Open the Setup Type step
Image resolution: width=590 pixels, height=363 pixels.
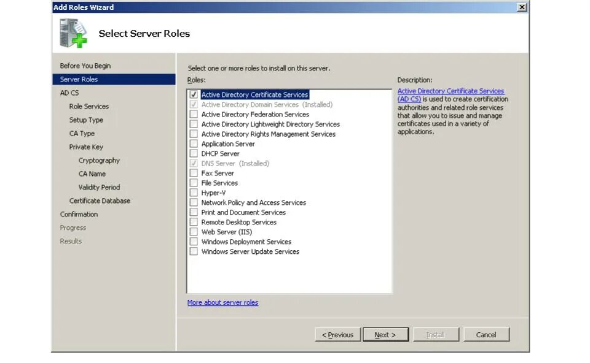[86, 120]
